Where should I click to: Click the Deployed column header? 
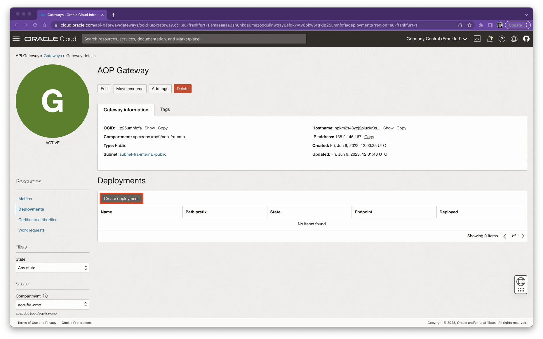[x=449, y=212]
